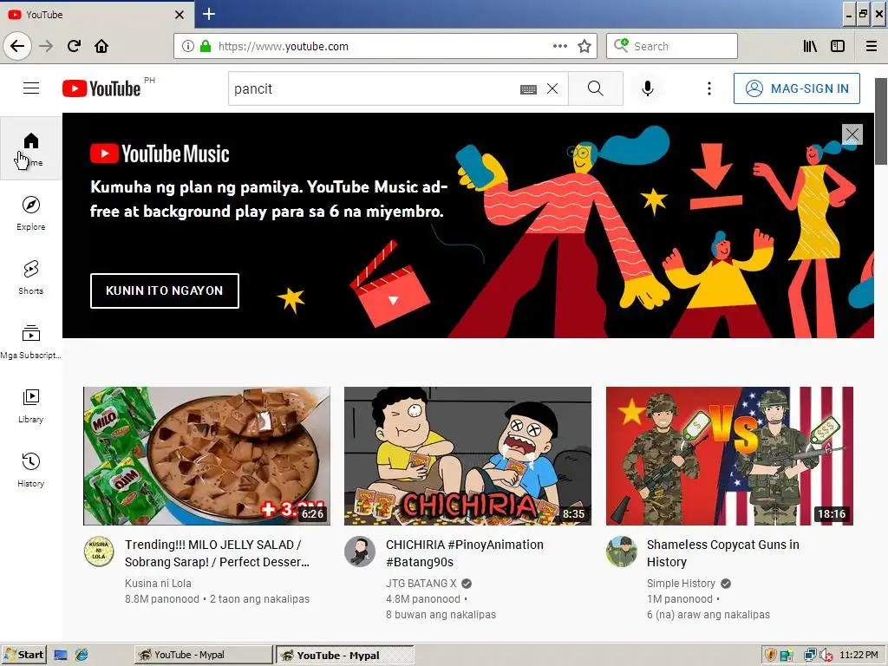The width and height of the screenshot is (888, 666).
Task: Open the browser hamburger menu
Action: click(872, 46)
